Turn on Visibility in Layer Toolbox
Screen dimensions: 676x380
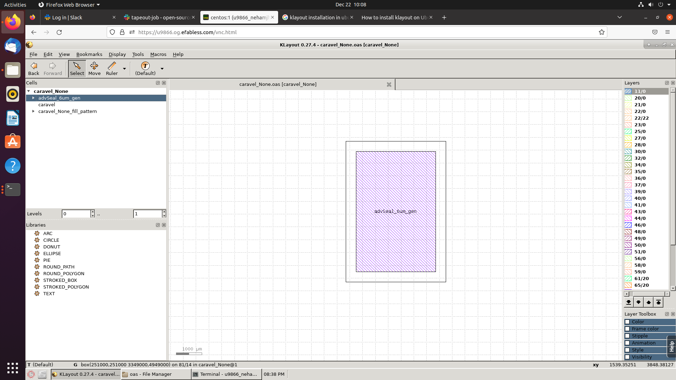point(628,357)
